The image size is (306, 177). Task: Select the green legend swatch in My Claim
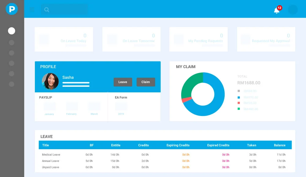239,109
